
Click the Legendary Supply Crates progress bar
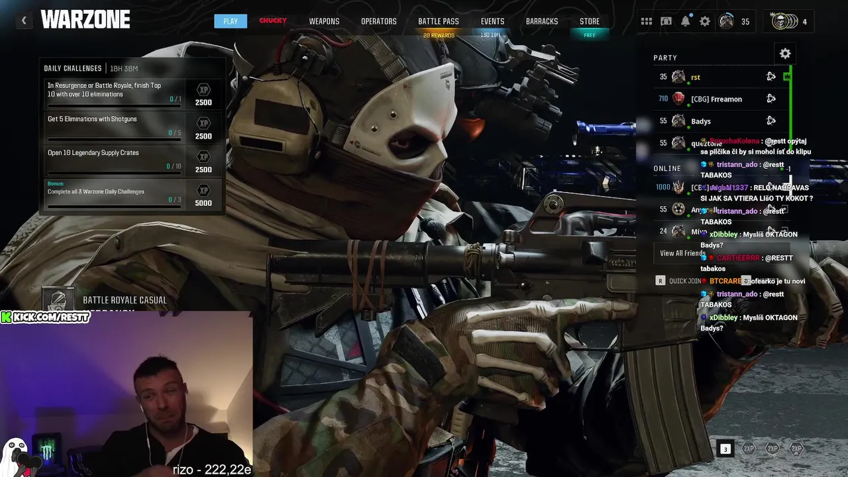tap(114, 174)
